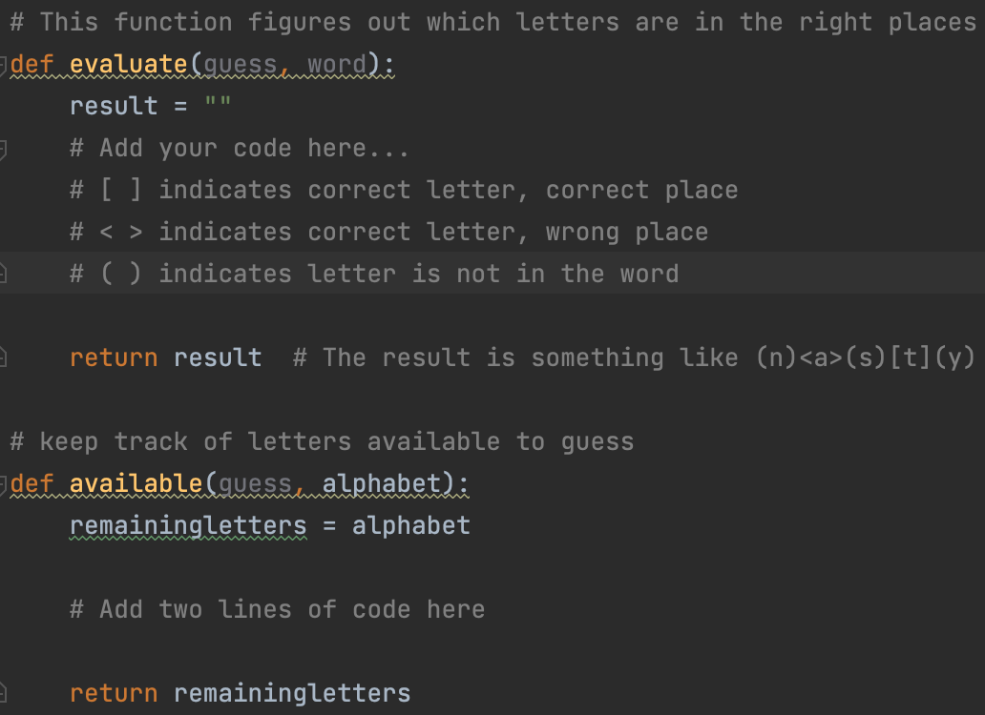Screen dimensions: 985x715
Task: Click fold end marker beside 'return remainingletters'
Action: 3,693
